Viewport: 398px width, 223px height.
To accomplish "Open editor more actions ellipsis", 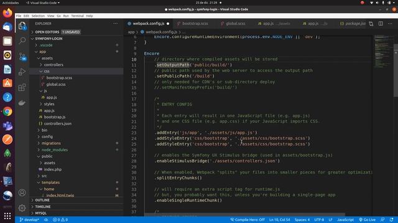I will click(390, 24).
